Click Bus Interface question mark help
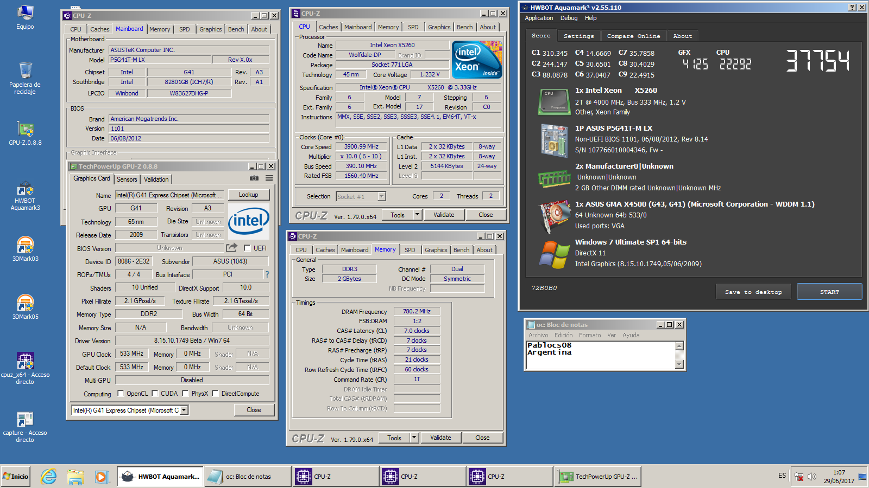The height and width of the screenshot is (488, 869). coord(267,274)
